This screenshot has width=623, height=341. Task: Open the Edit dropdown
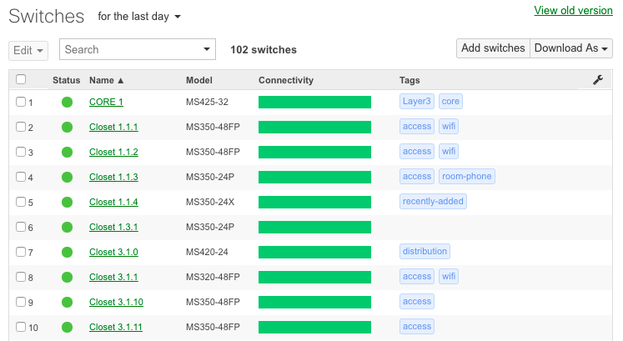[x=28, y=50]
